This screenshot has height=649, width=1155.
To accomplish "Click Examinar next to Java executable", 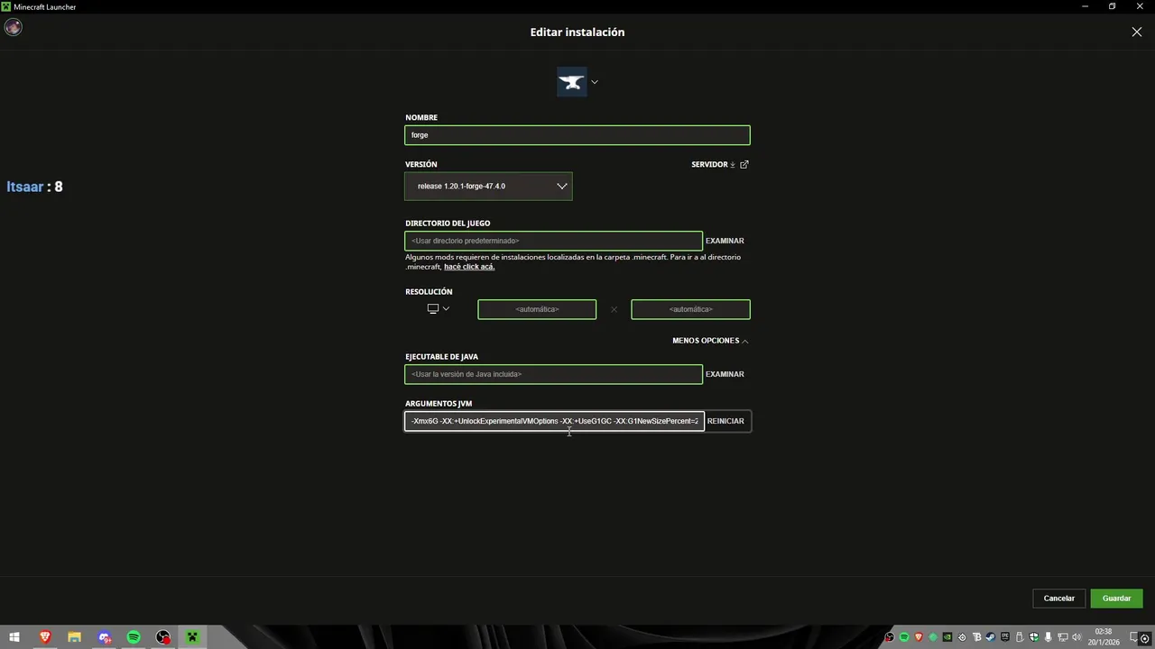I will point(725,374).
